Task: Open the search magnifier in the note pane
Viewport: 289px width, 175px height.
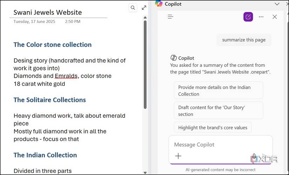Action: (133, 8)
